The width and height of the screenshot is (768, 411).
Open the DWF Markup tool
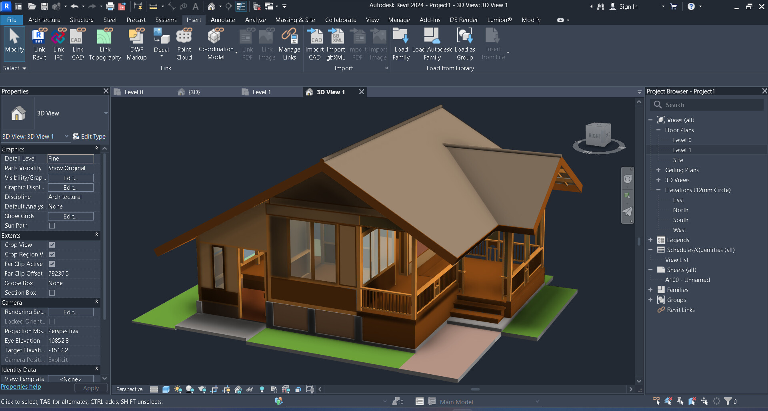(x=136, y=44)
